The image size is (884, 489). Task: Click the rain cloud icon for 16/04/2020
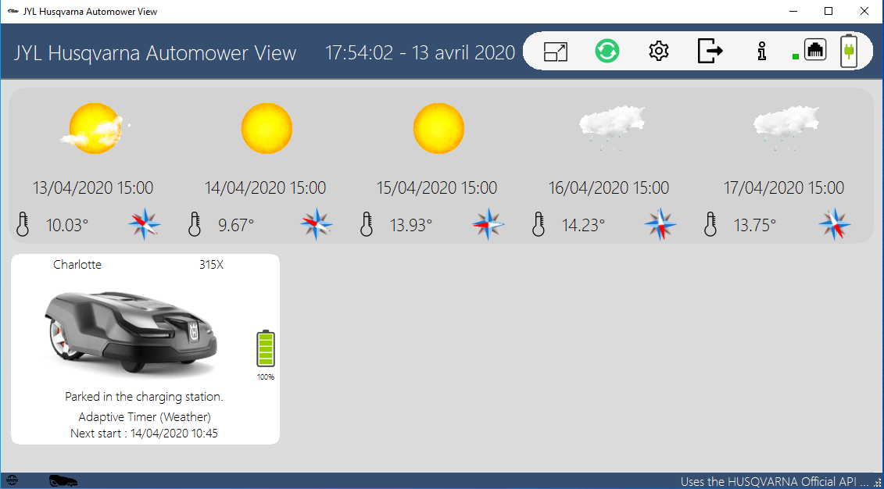612,128
